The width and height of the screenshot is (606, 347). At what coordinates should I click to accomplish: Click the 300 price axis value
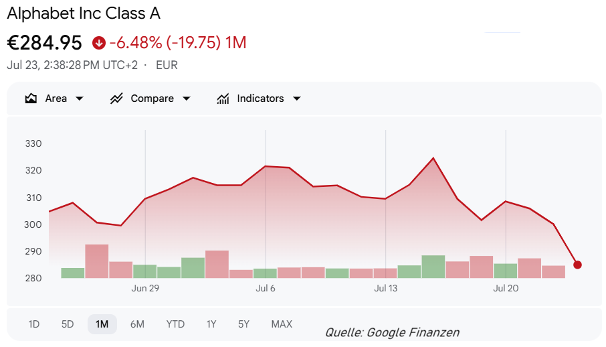pyautogui.click(x=33, y=224)
